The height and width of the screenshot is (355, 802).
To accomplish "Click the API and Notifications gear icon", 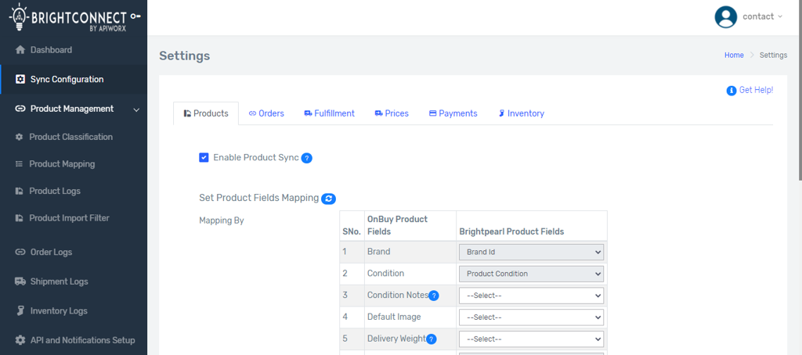I will pos(20,340).
